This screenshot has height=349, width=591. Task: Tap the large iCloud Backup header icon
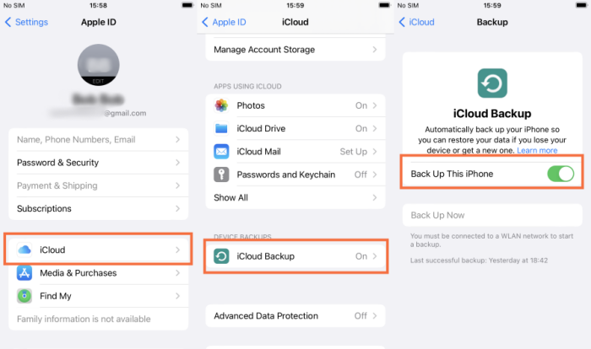(492, 83)
